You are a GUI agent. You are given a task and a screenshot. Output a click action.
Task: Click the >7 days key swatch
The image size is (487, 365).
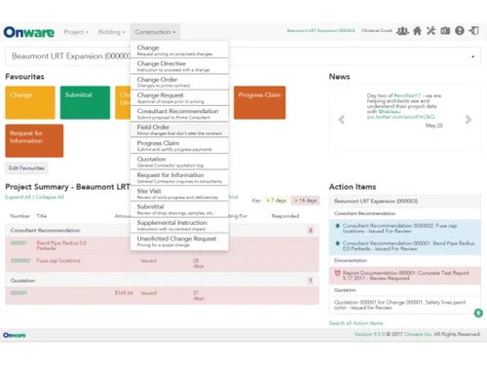[x=277, y=201]
